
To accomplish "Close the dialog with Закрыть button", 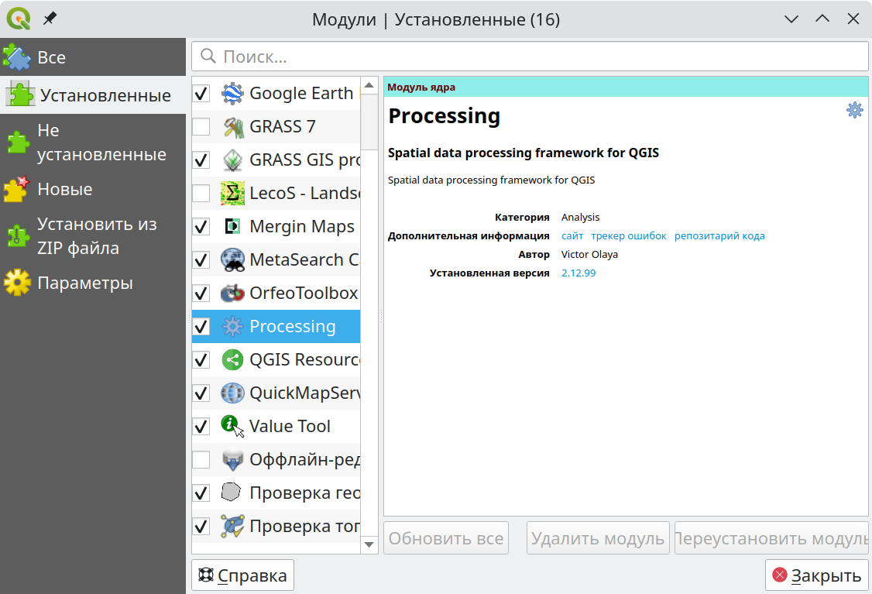I will (x=817, y=575).
